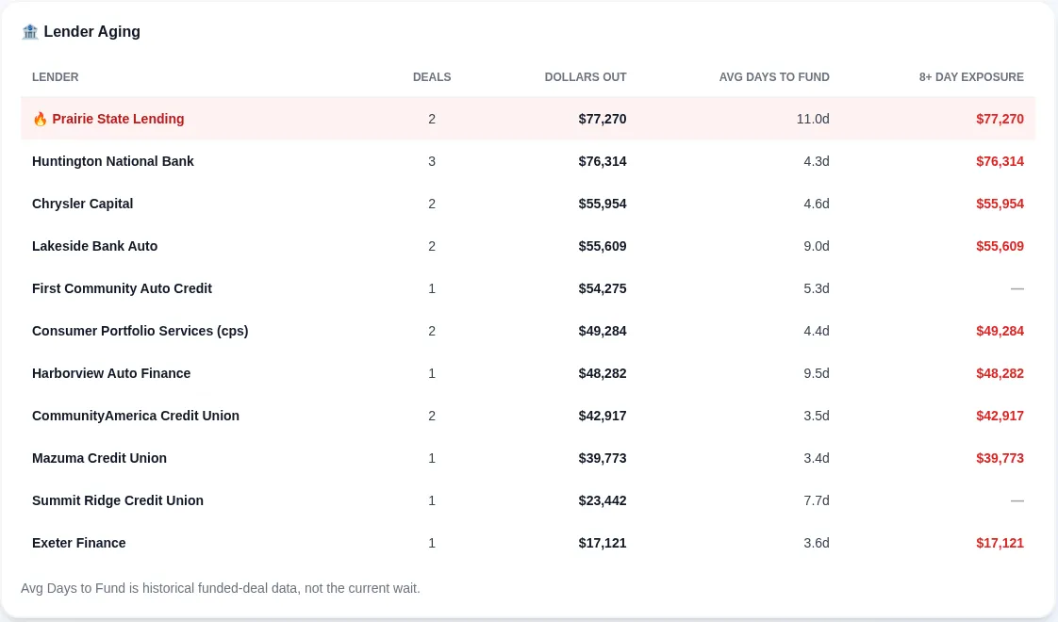Select the Chrysler Capital lender name
Image resolution: width=1058 pixels, height=622 pixels.
(x=82, y=204)
